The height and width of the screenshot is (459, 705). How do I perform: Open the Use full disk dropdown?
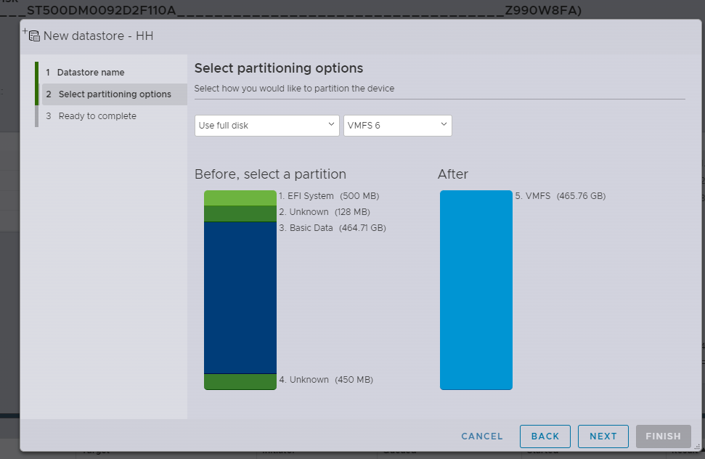[x=266, y=126]
